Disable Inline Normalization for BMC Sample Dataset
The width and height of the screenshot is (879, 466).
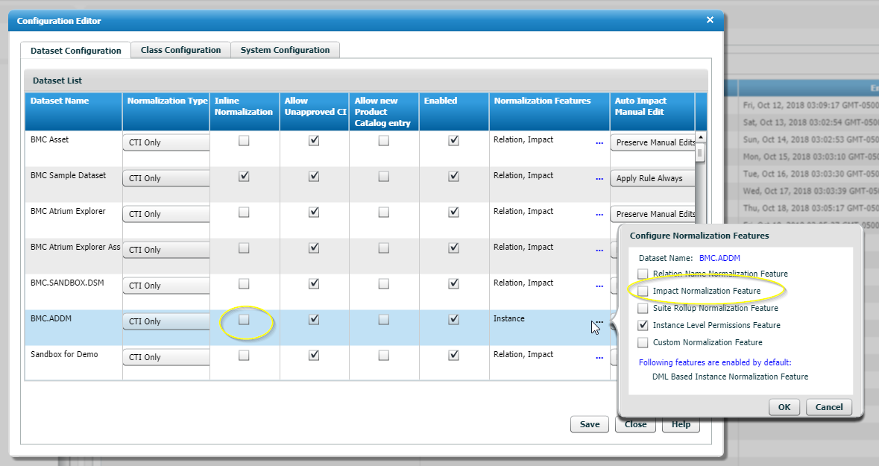(244, 176)
